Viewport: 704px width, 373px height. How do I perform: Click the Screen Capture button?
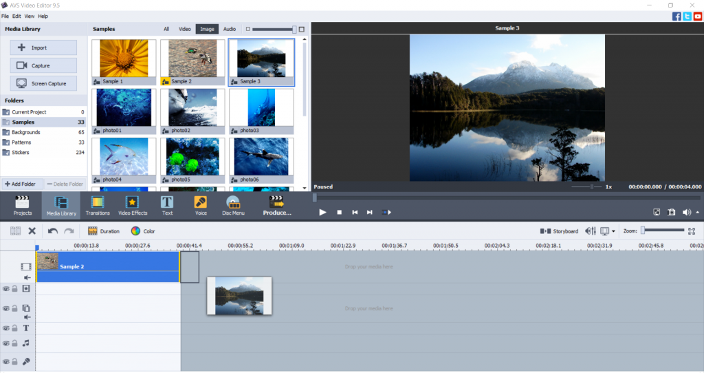43,84
